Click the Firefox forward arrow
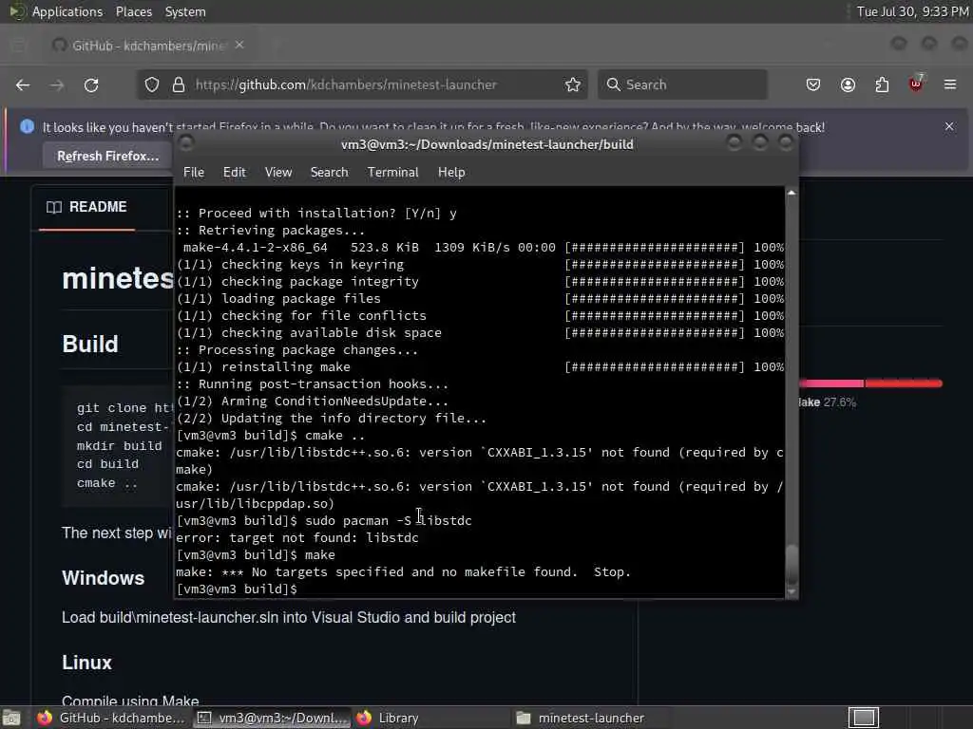 pyautogui.click(x=57, y=84)
